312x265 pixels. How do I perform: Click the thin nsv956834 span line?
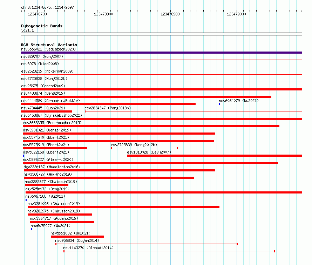[147, 244]
